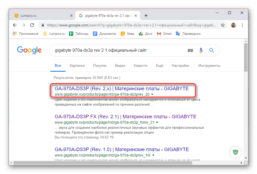257x174 pixels.
Task: Open the Документы bookmark
Action: click(x=105, y=34)
